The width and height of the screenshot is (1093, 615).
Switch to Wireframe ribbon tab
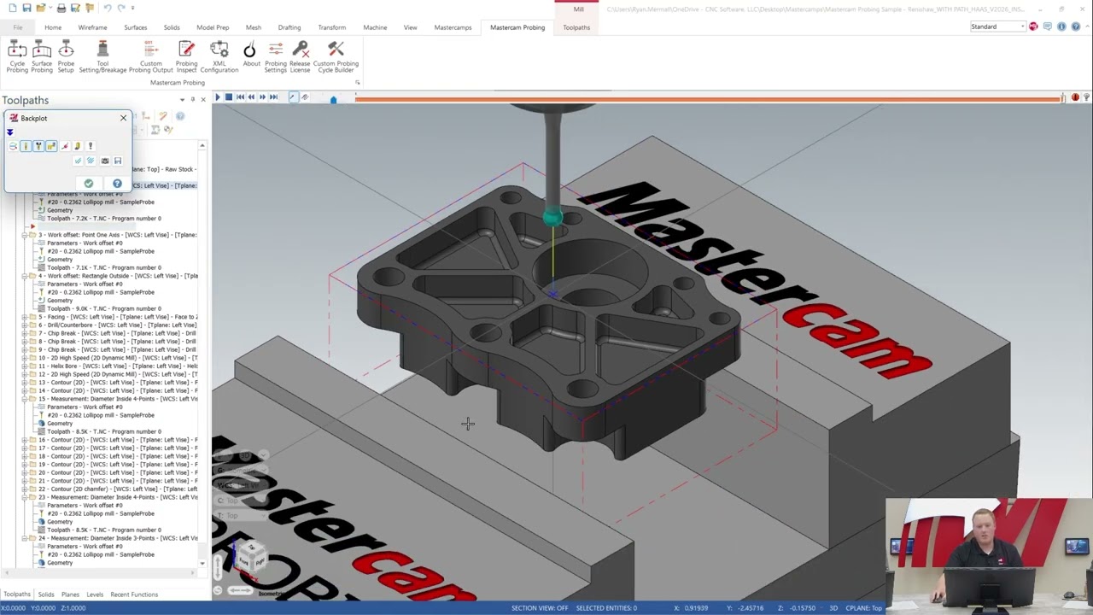point(92,27)
